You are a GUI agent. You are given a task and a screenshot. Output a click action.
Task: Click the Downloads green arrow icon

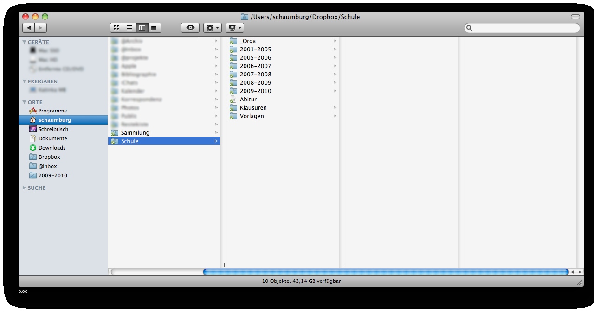32,148
